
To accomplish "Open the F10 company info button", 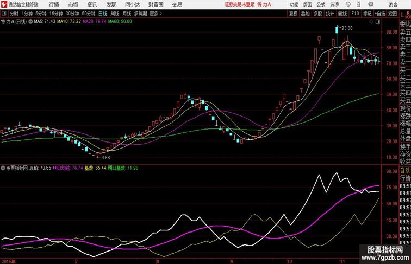I will 355,14.
